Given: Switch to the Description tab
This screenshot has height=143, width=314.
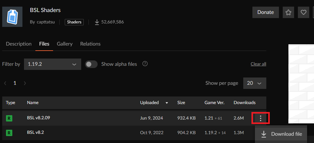Looking at the screenshot, I should point(19,44).
